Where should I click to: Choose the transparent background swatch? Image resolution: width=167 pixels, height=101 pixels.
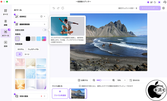[x=17, y=39]
